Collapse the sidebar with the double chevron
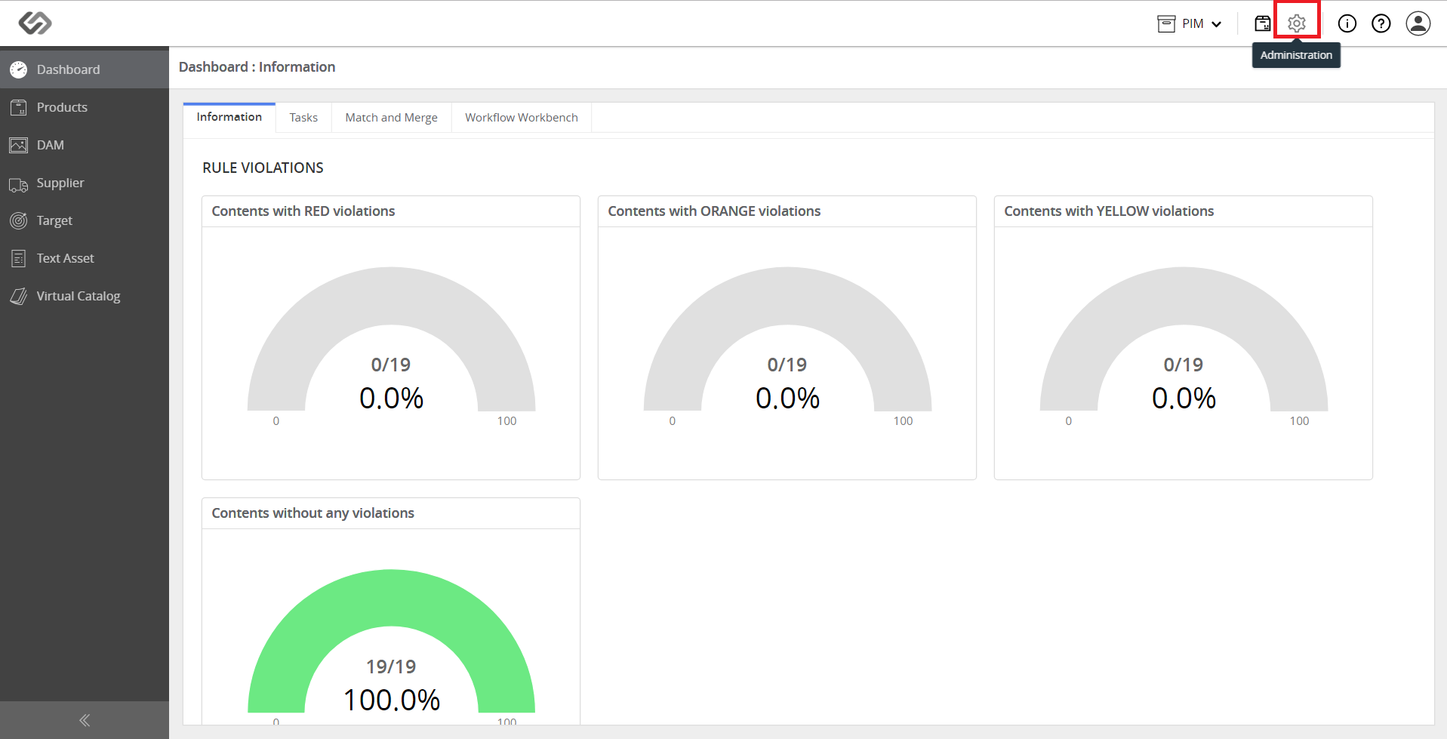This screenshot has height=739, width=1447. [x=85, y=720]
